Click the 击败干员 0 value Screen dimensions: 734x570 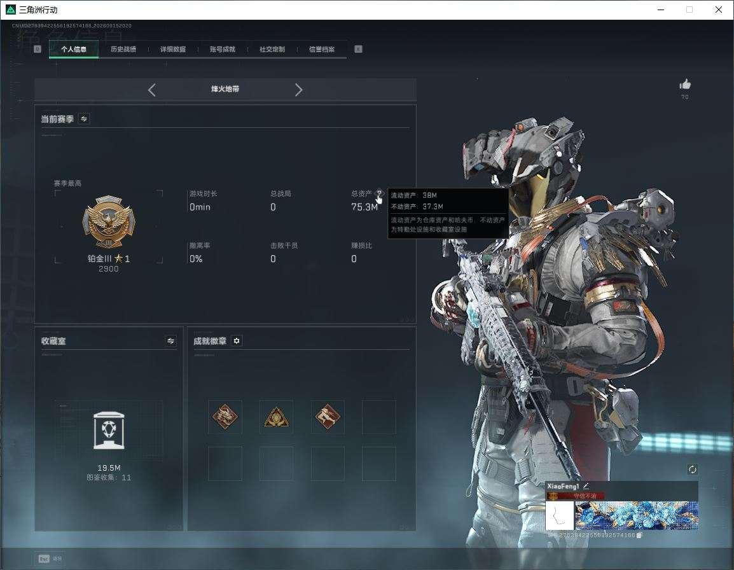click(273, 258)
